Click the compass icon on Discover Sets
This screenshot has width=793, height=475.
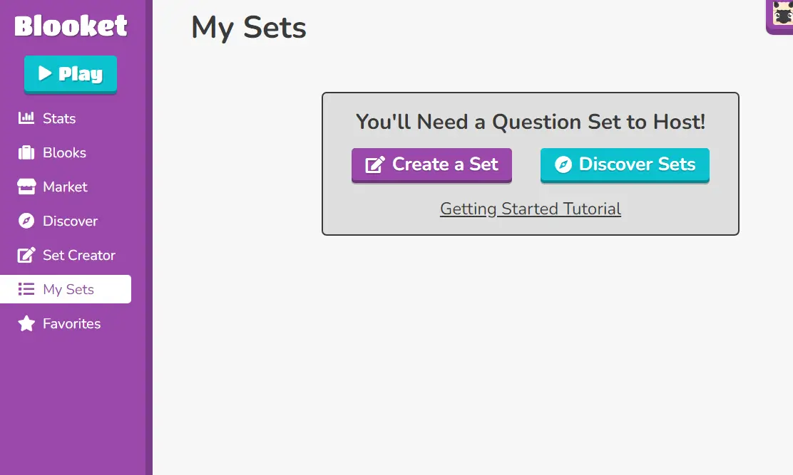pyautogui.click(x=563, y=164)
